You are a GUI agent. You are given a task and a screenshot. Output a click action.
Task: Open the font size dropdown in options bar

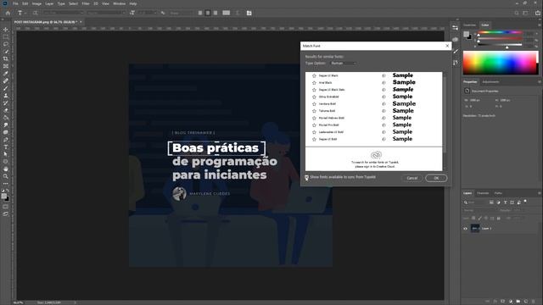pos(148,13)
